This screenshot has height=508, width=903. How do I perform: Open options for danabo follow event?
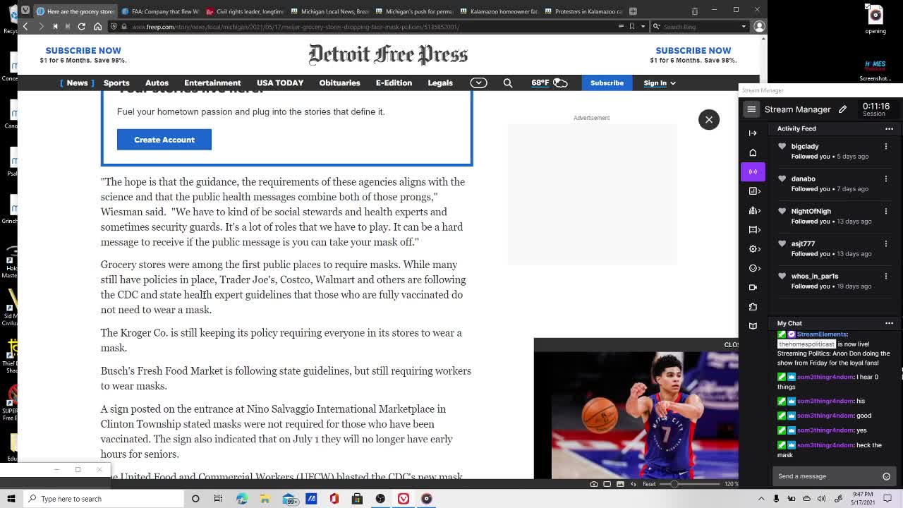(x=886, y=179)
